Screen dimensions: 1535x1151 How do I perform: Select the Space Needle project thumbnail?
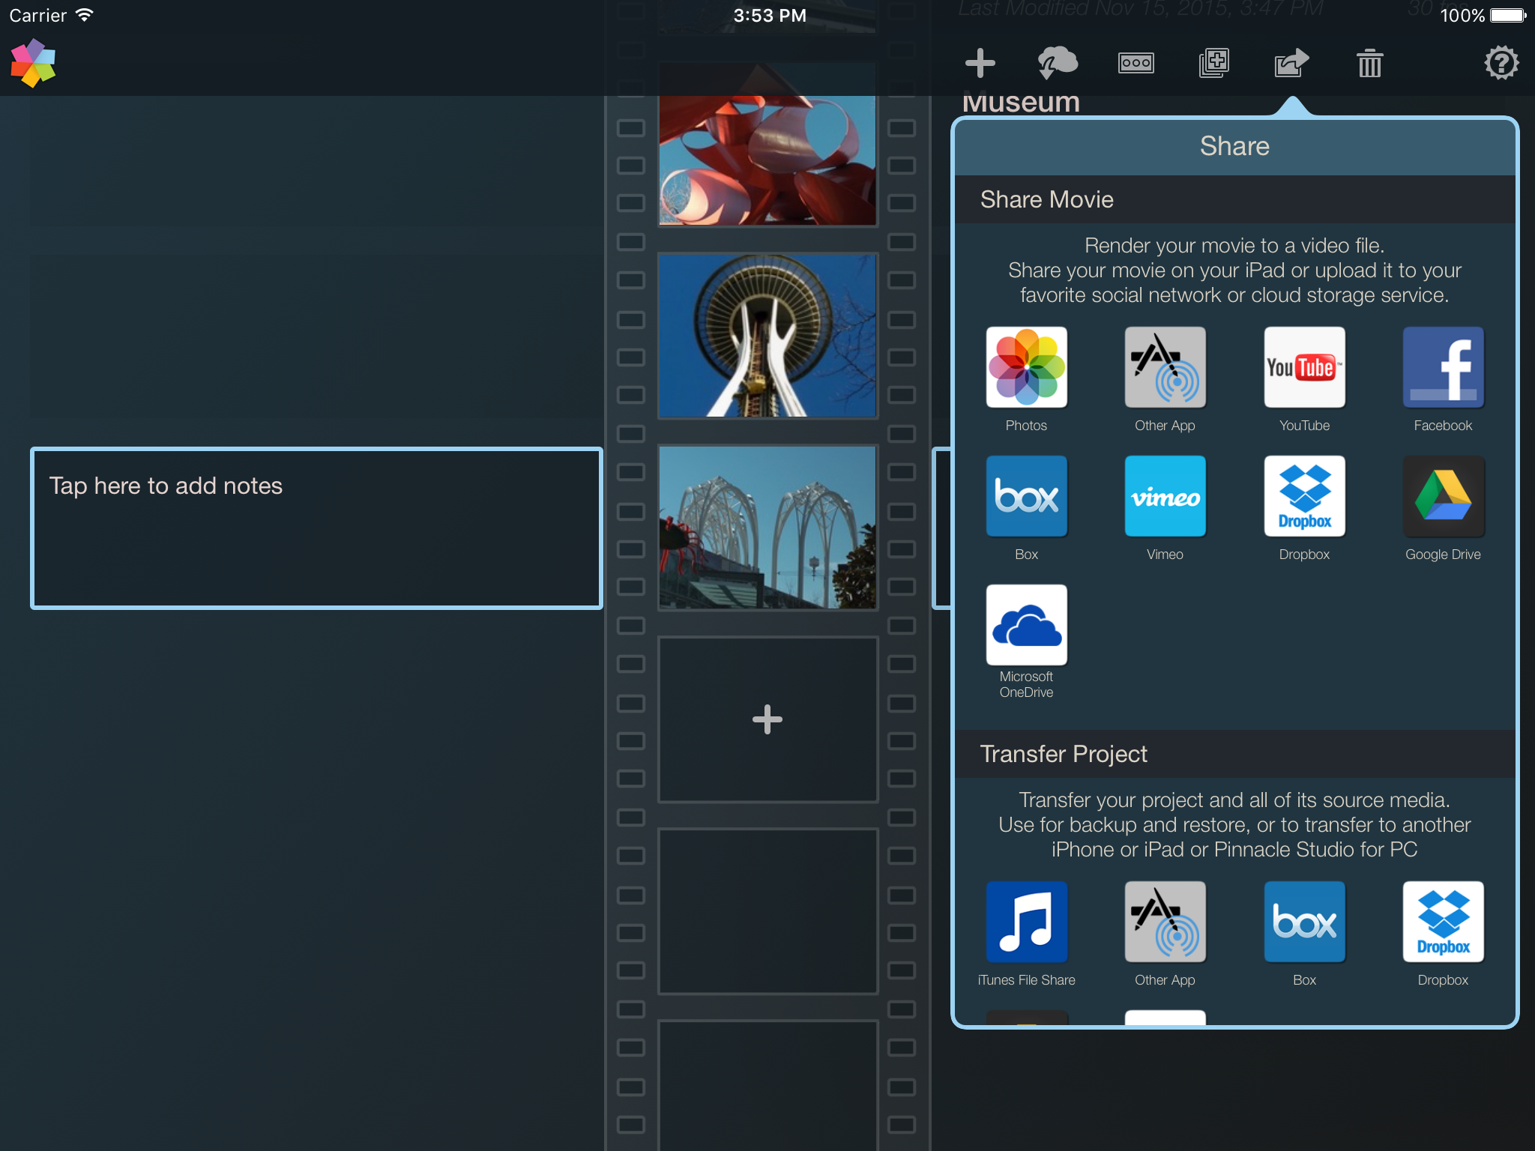[x=767, y=335]
